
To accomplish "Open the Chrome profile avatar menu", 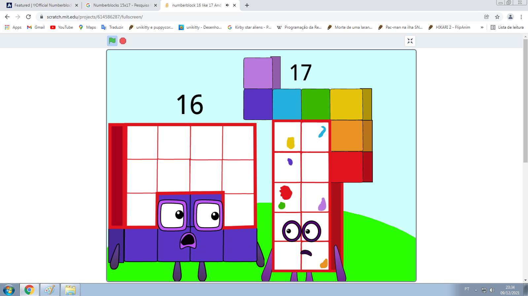I will click(510, 17).
